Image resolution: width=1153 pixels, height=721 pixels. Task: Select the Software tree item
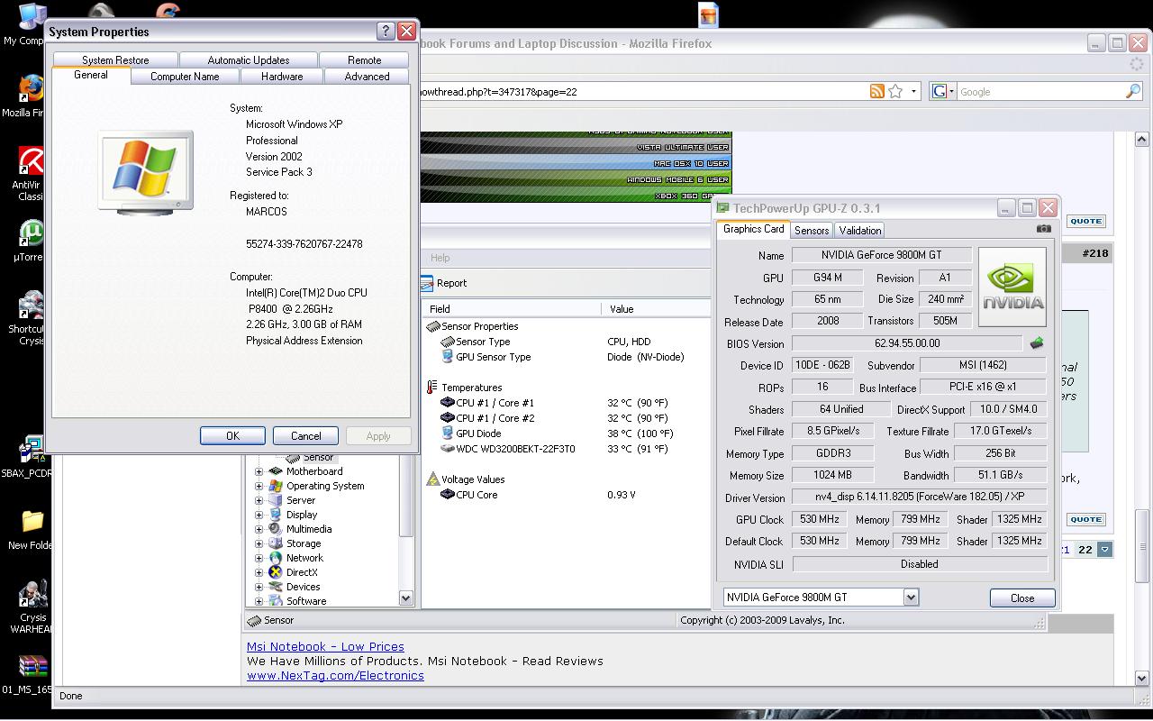(x=306, y=601)
